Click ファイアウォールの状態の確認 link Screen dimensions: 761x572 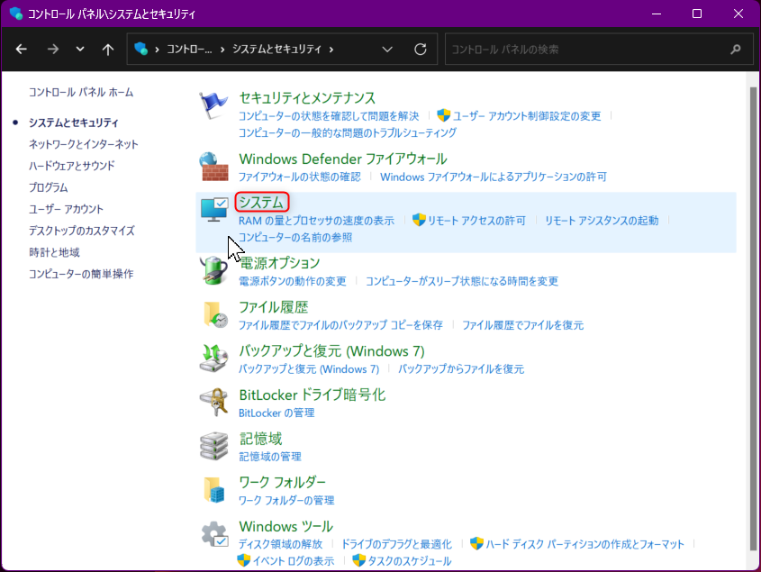pos(300,177)
